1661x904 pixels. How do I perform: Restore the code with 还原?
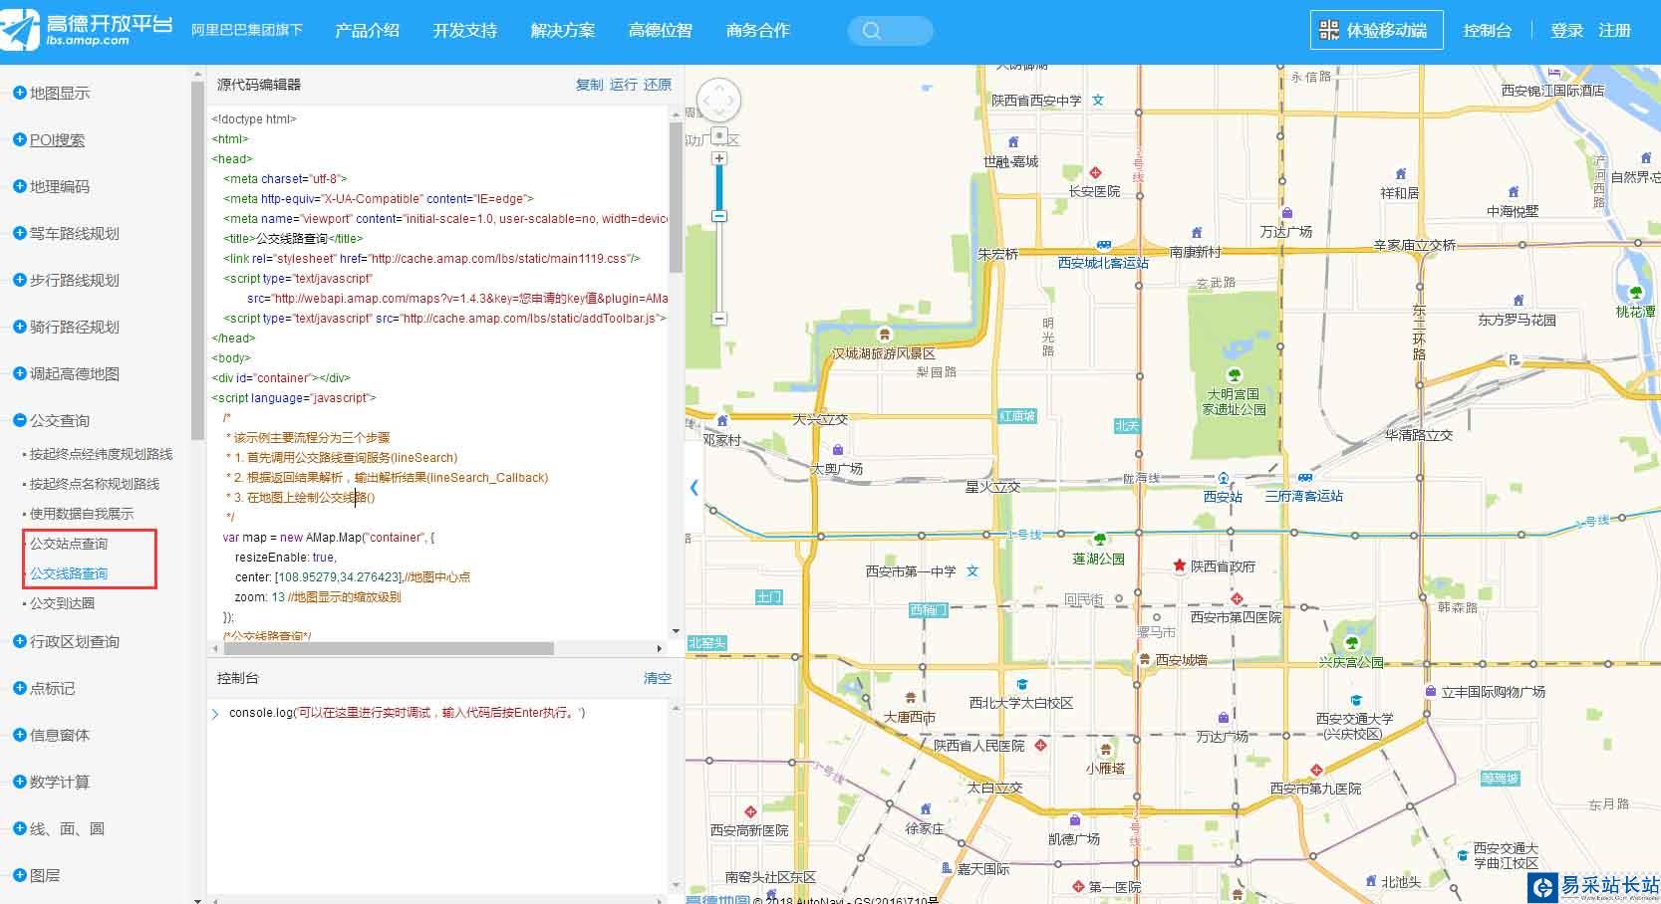[x=658, y=85]
